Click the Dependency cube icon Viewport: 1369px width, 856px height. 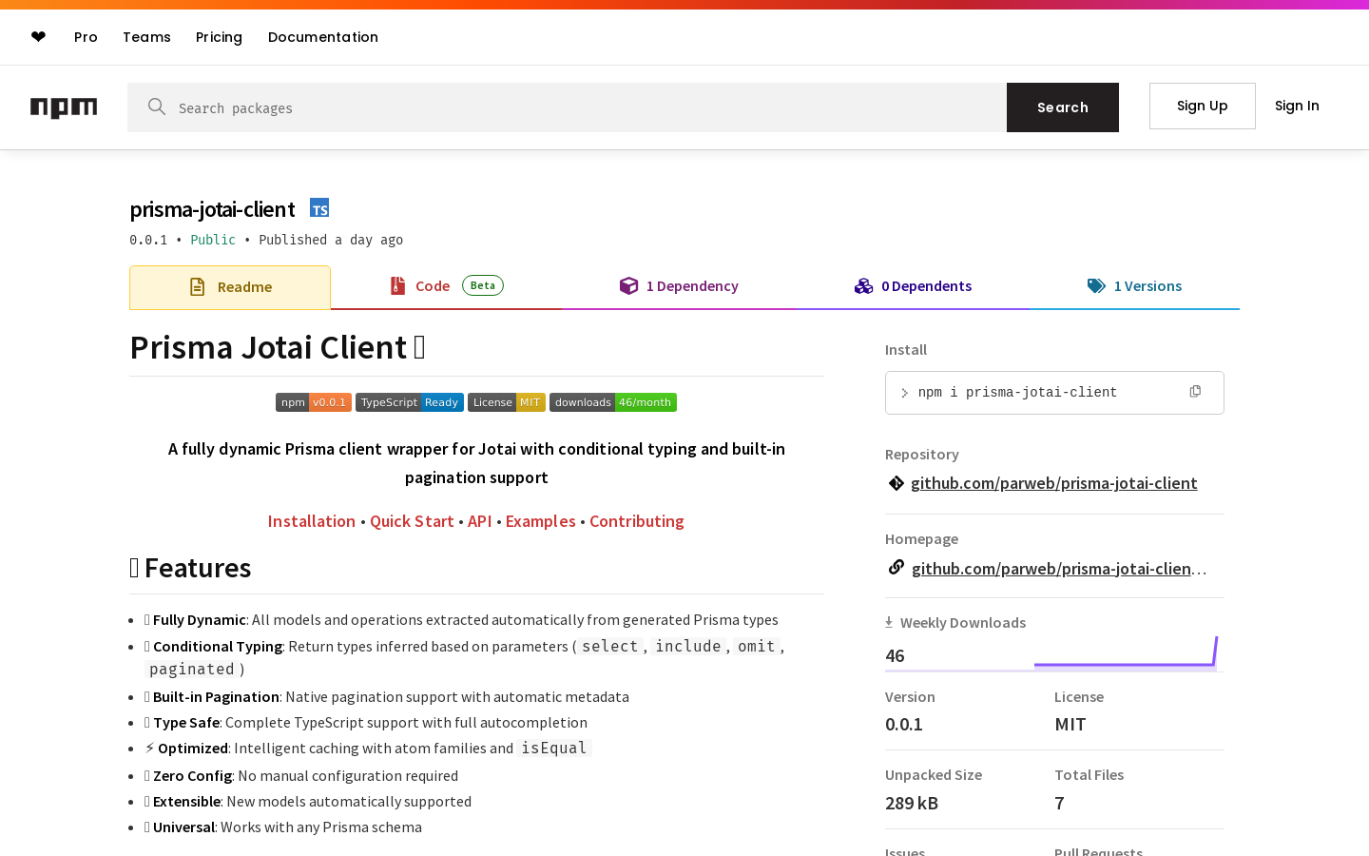coord(628,286)
